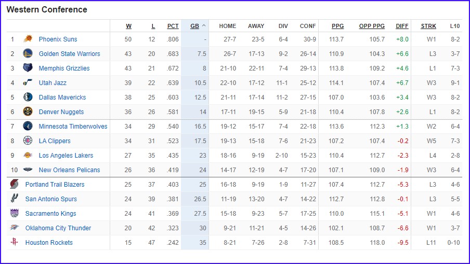470x264 pixels.
Task: Sort by OPP PPG column header
Action: coord(372,26)
